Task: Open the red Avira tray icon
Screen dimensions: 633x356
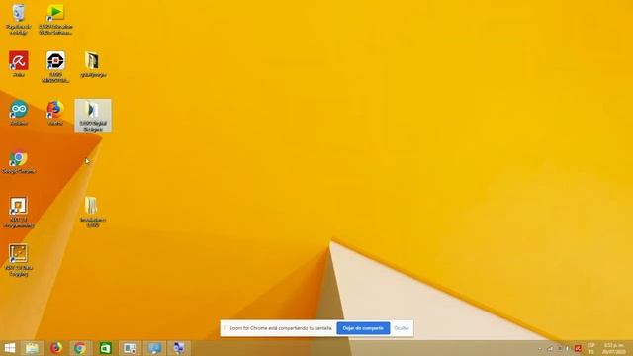Action: pos(578,348)
